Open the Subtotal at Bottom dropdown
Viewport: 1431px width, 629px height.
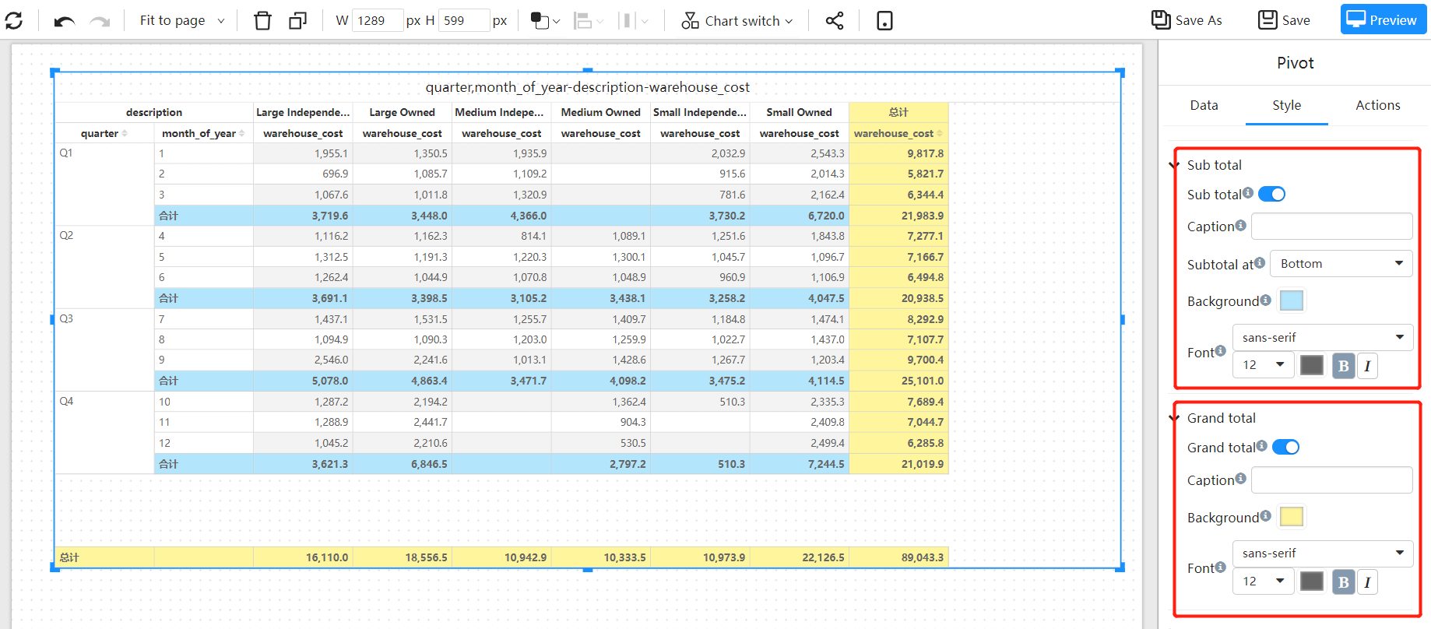(x=1341, y=263)
